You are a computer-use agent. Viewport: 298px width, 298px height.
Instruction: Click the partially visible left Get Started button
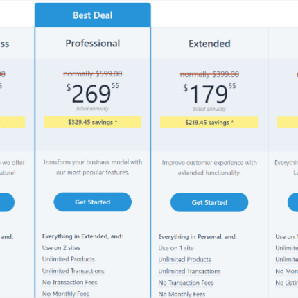coord(7,202)
